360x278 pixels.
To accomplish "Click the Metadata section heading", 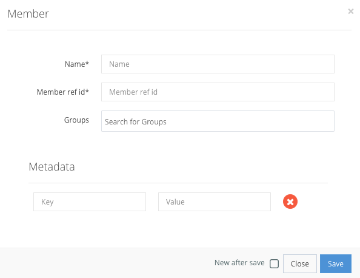I will (x=52, y=167).
